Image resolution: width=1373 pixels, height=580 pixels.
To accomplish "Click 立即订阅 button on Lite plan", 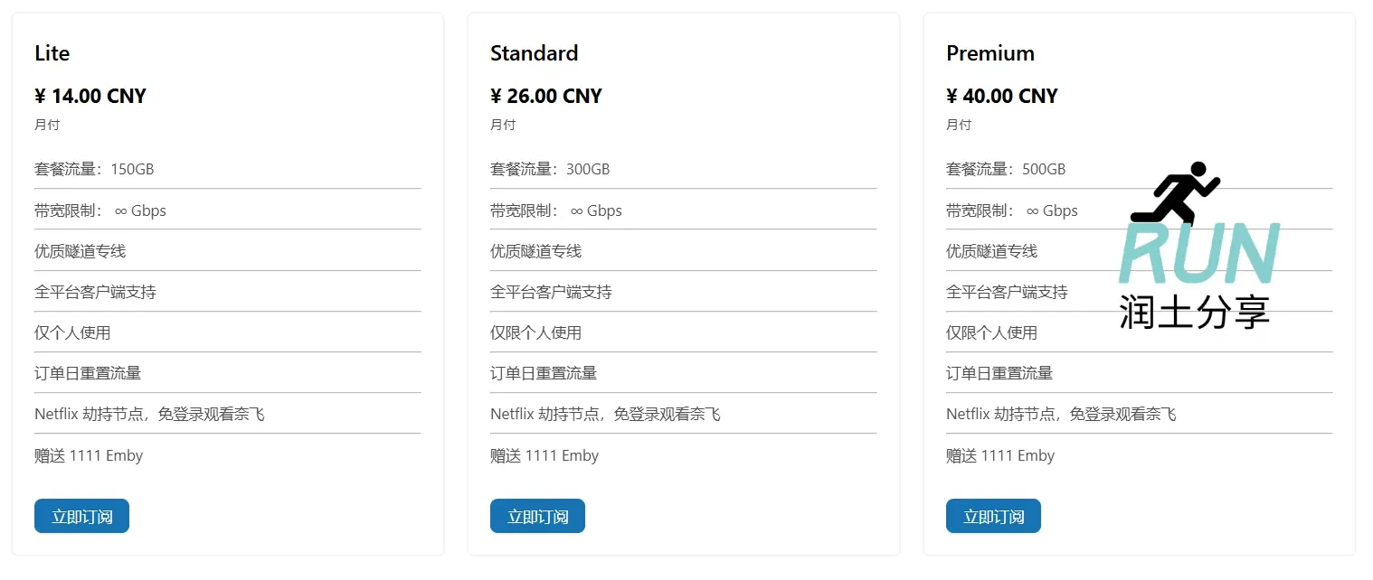I will pyautogui.click(x=81, y=516).
